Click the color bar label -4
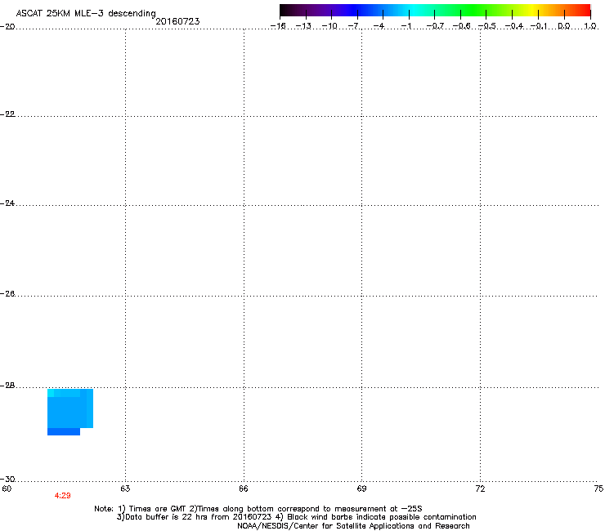The width and height of the screenshot is (605, 531). [x=379, y=26]
